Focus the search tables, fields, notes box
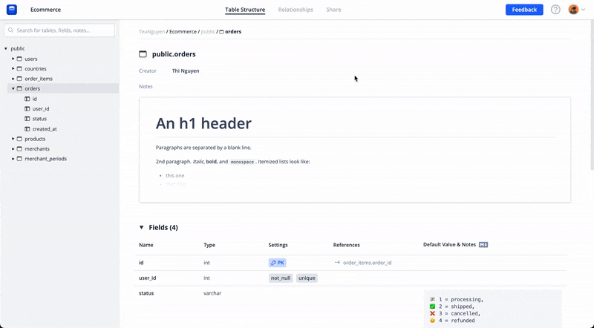 coord(59,30)
